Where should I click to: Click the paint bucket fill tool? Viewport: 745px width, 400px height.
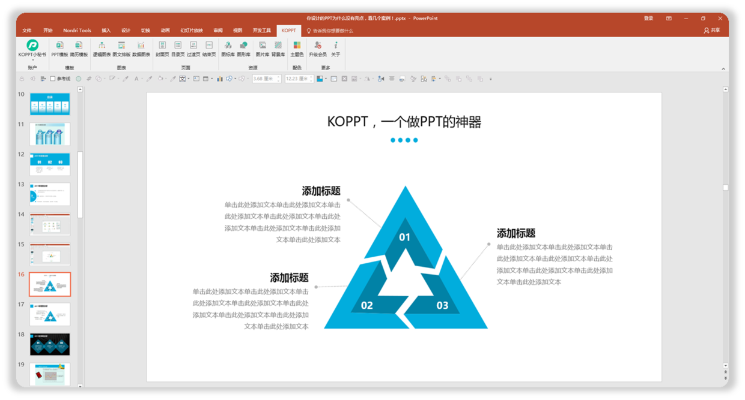pos(160,79)
